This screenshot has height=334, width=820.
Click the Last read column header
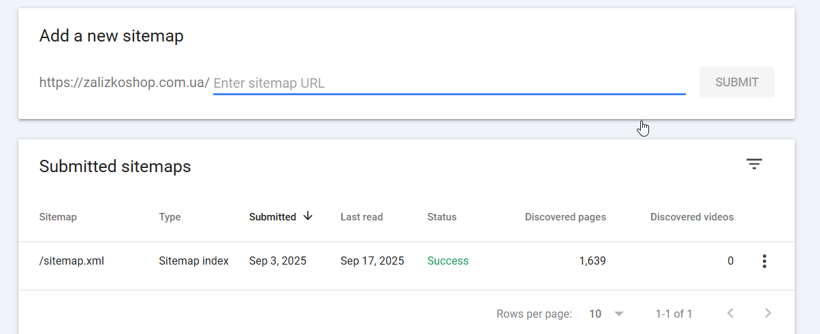(x=362, y=217)
